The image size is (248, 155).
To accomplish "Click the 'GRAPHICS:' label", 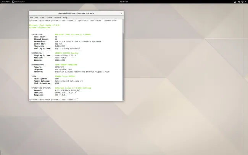I will 37,53.
